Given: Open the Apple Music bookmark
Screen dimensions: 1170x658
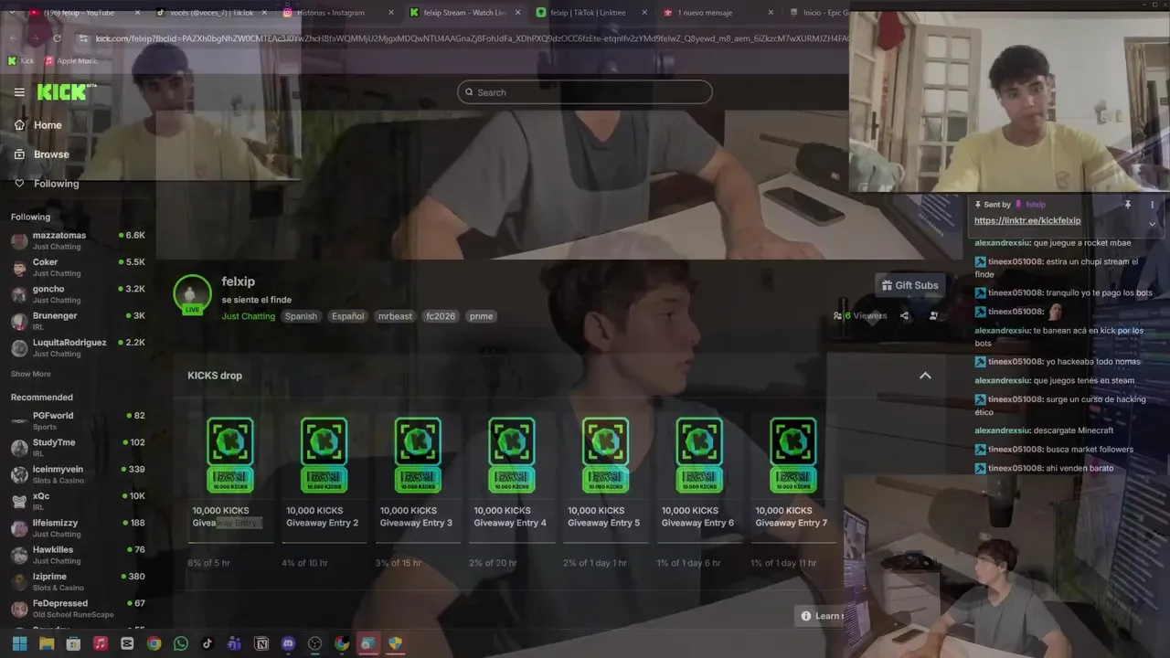Looking at the screenshot, I should pos(70,61).
